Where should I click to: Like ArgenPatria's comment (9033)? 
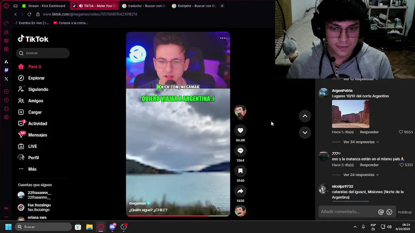[401, 132]
